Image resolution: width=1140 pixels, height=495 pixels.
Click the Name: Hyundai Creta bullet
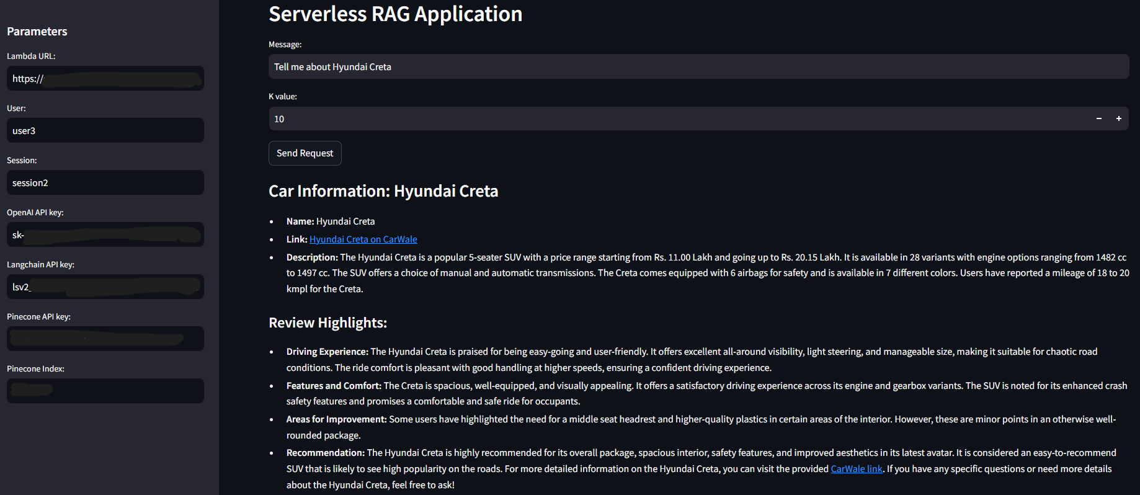coord(331,221)
